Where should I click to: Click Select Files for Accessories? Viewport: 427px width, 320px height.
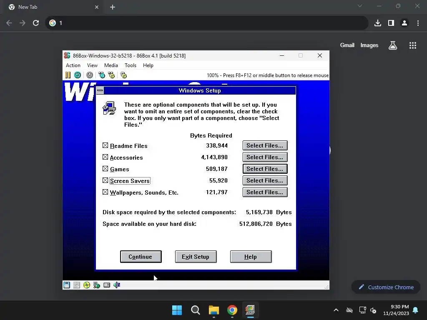coord(265,157)
